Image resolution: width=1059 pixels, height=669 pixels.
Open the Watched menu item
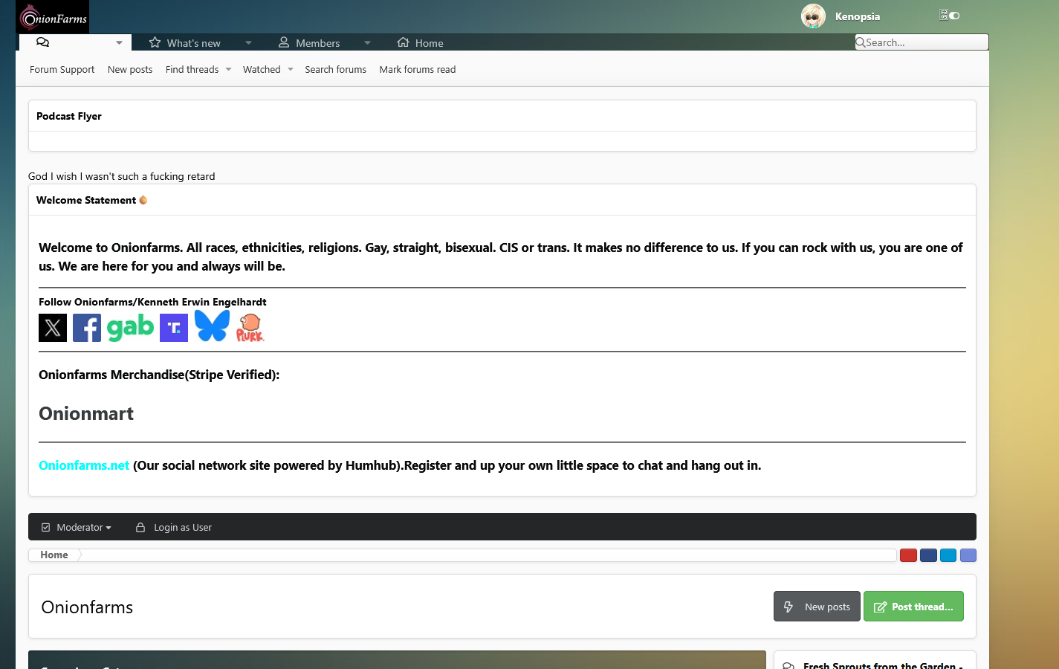[x=262, y=69]
